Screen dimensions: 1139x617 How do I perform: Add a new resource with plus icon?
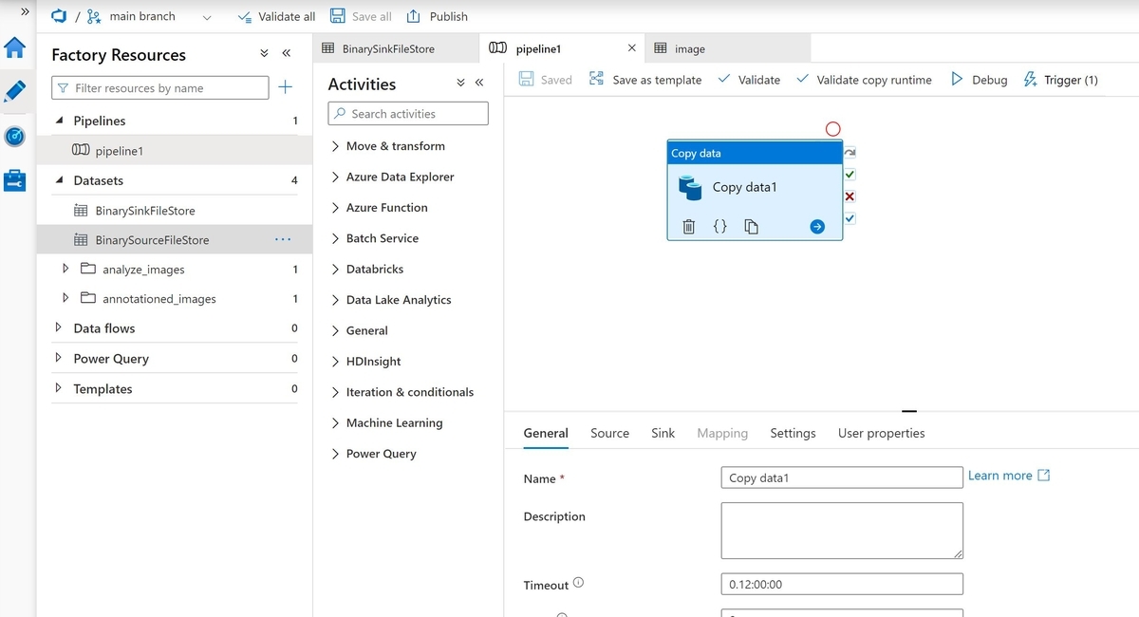[286, 87]
